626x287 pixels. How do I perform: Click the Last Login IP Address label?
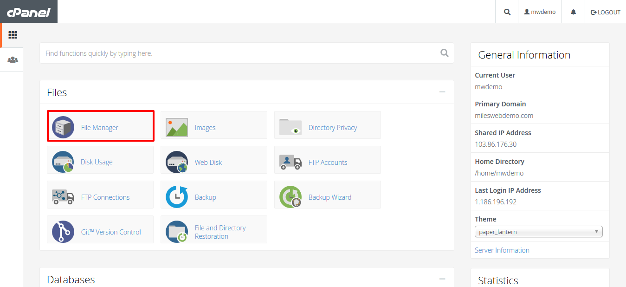508,190
